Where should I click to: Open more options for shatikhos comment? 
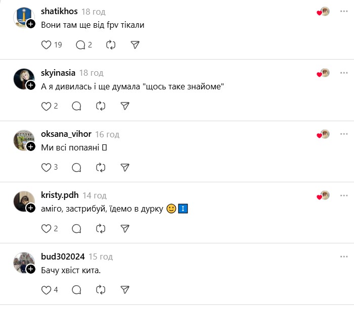click(x=343, y=11)
